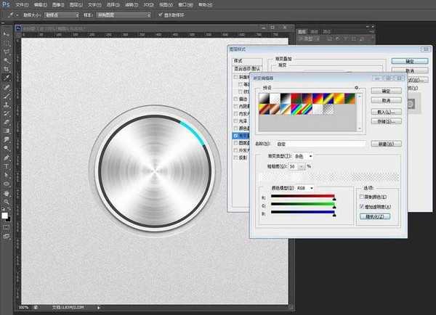Select the Move tool in the toolbar
The height and width of the screenshot is (315, 436).
point(7,34)
